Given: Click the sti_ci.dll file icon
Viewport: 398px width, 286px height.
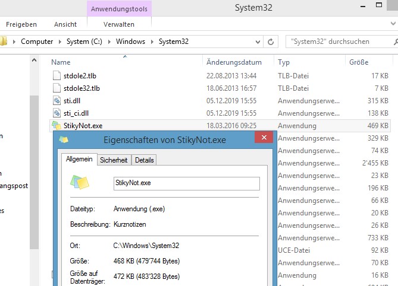Looking at the screenshot, I should pyautogui.click(x=57, y=113).
